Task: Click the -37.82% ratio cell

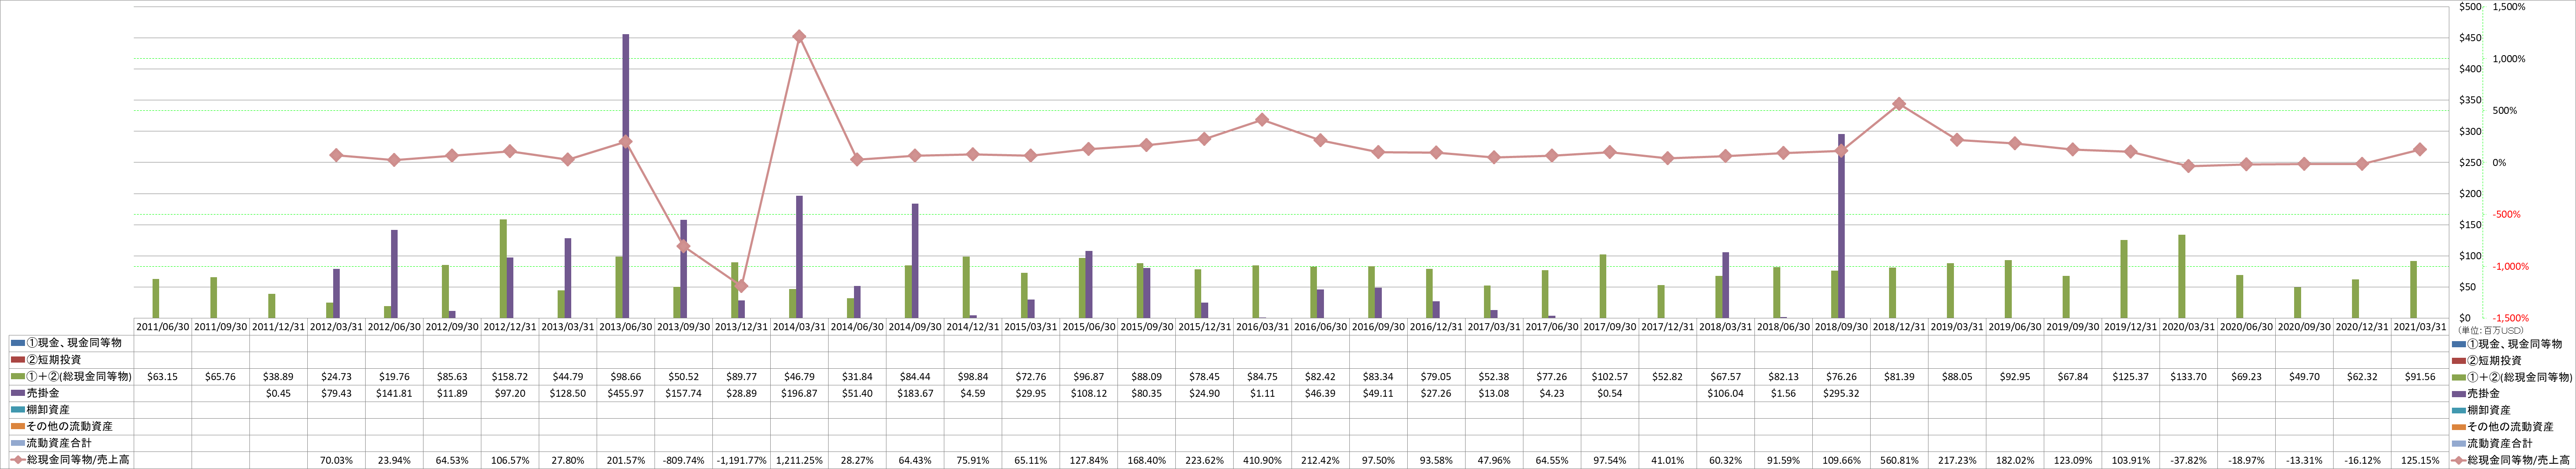Action: coord(2188,460)
